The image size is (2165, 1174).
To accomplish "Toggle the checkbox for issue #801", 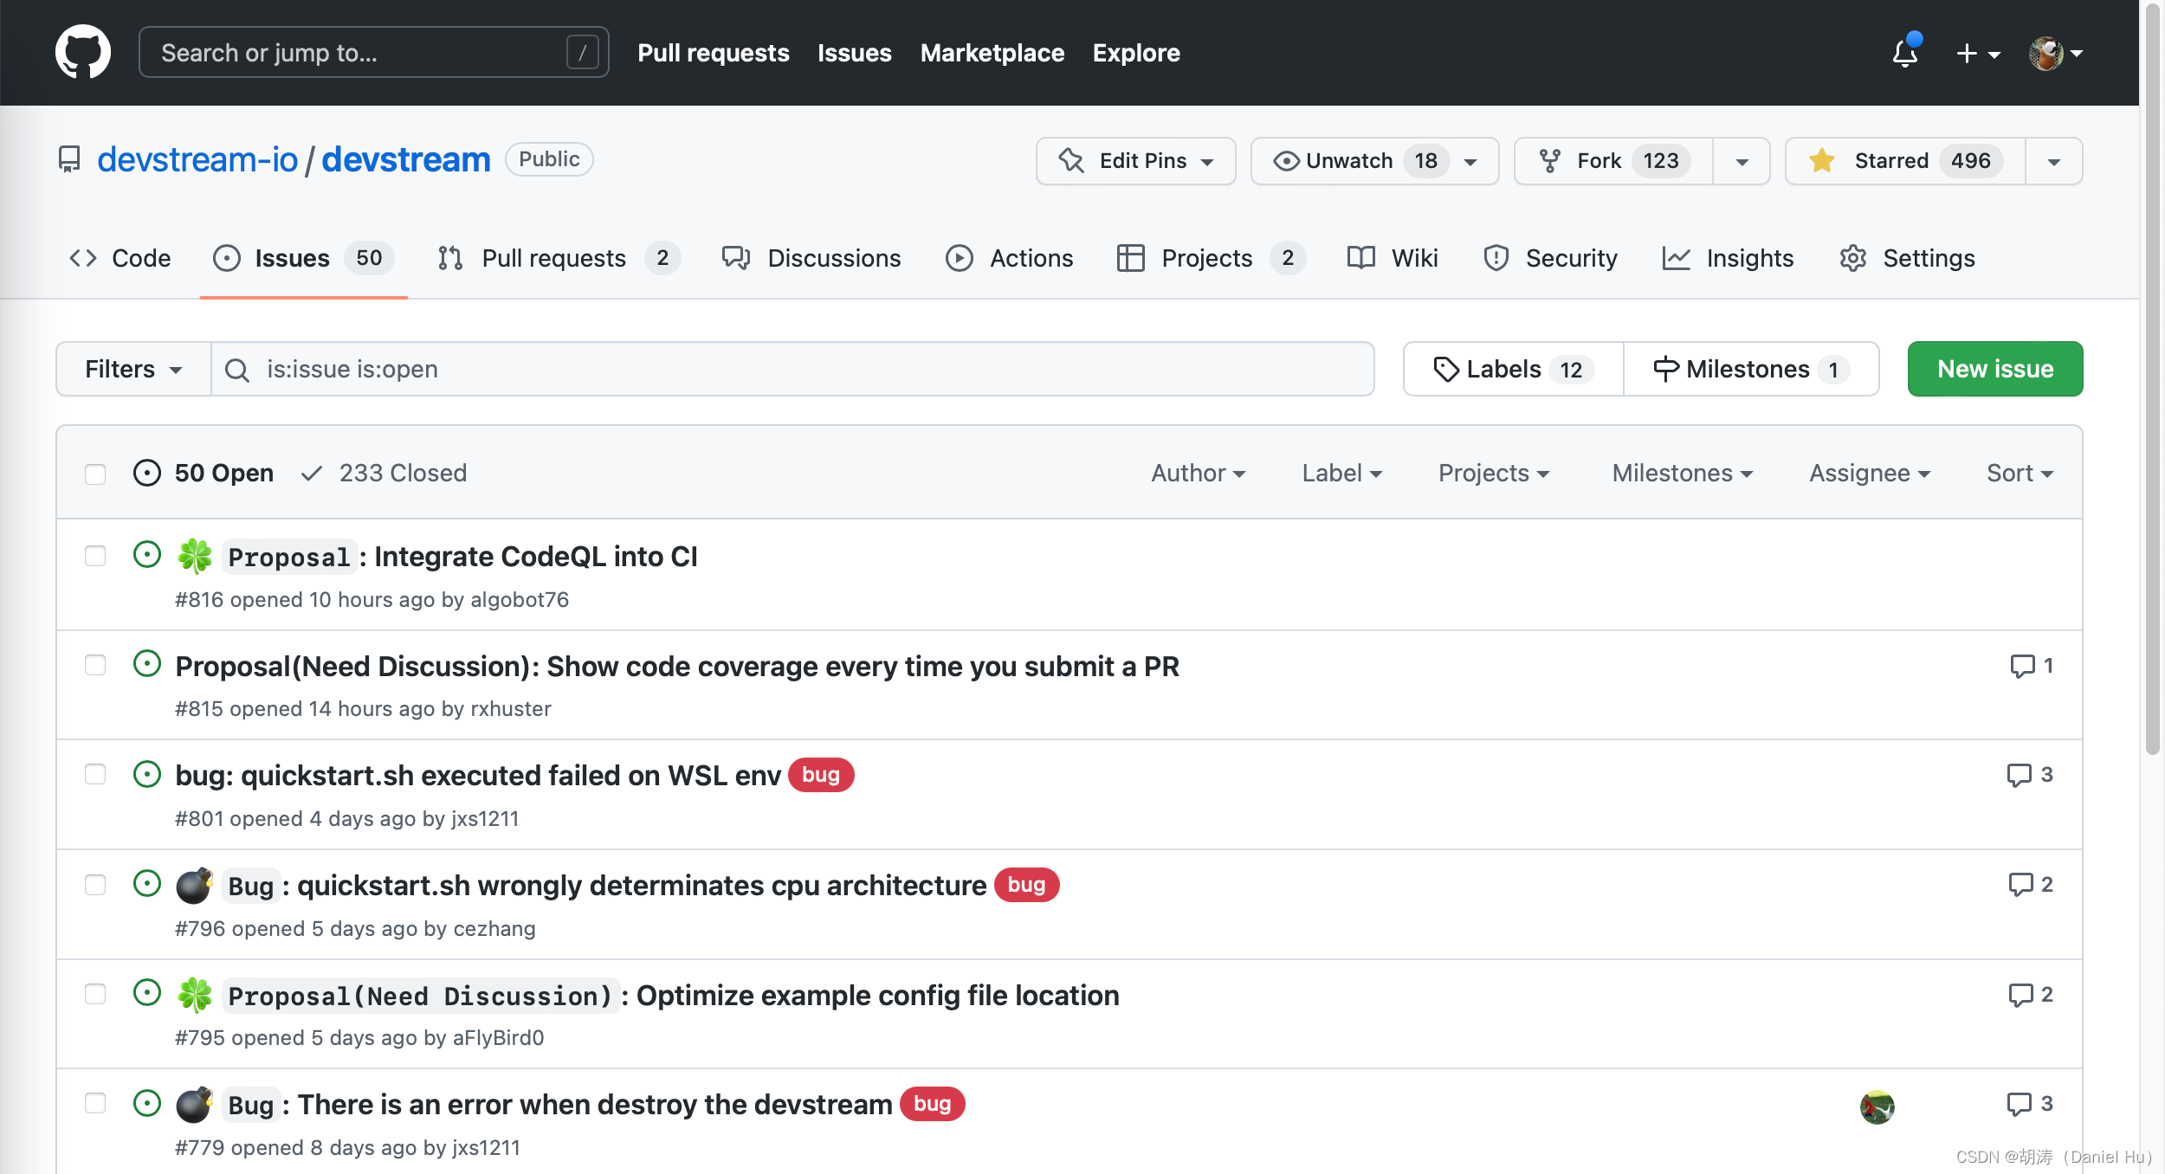I will (95, 772).
